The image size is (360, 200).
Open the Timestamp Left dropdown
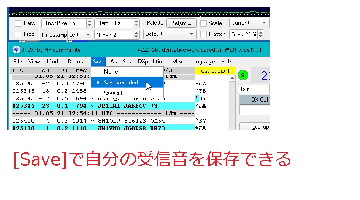pos(80,34)
